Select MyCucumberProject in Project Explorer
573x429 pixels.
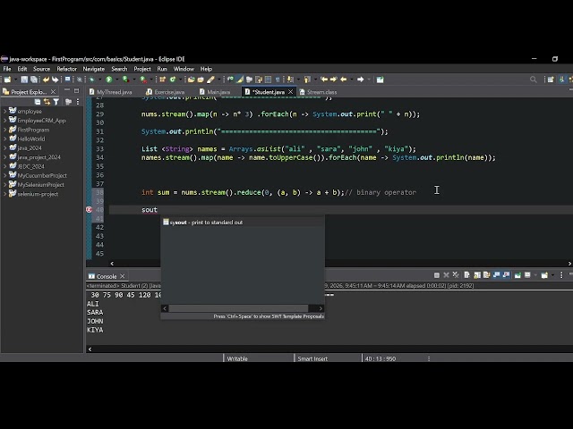point(42,175)
